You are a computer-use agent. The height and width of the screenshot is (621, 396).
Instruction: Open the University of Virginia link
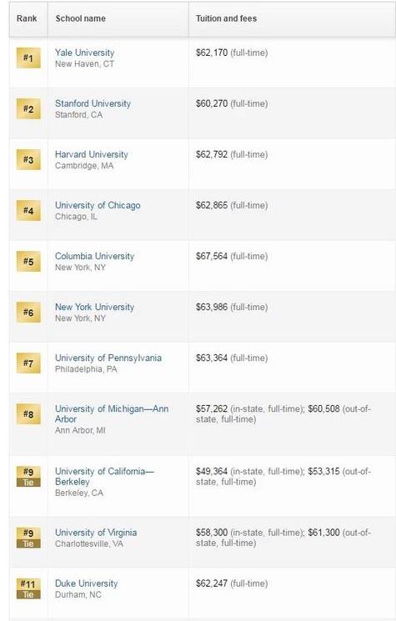[x=96, y=533]
